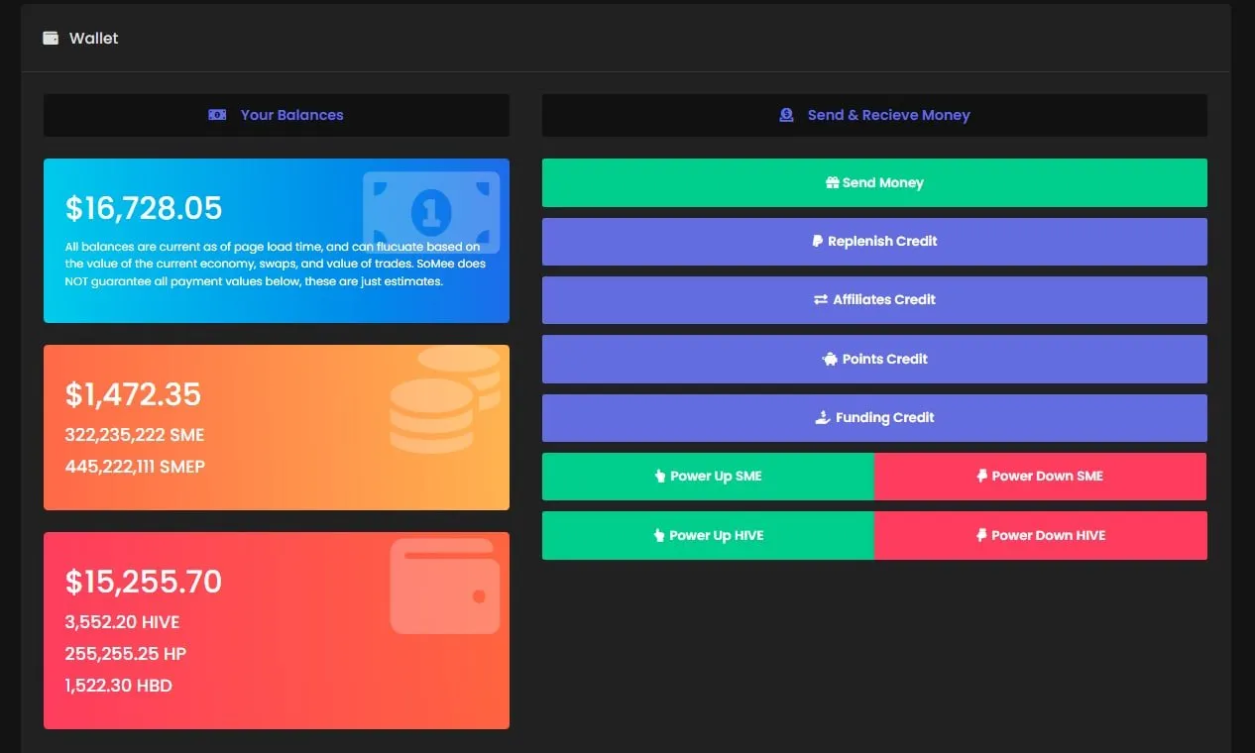
Task: Choose Replenish Credit
Action: click(874, 242)
